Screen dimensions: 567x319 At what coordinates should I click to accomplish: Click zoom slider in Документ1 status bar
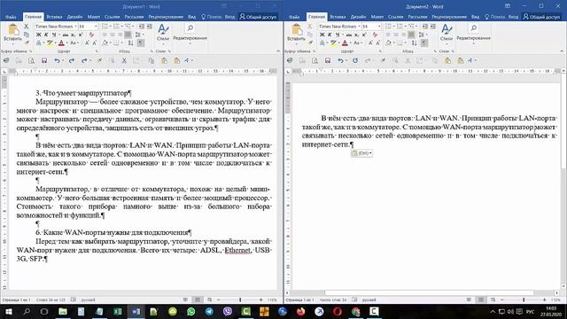tap(240, 300)
